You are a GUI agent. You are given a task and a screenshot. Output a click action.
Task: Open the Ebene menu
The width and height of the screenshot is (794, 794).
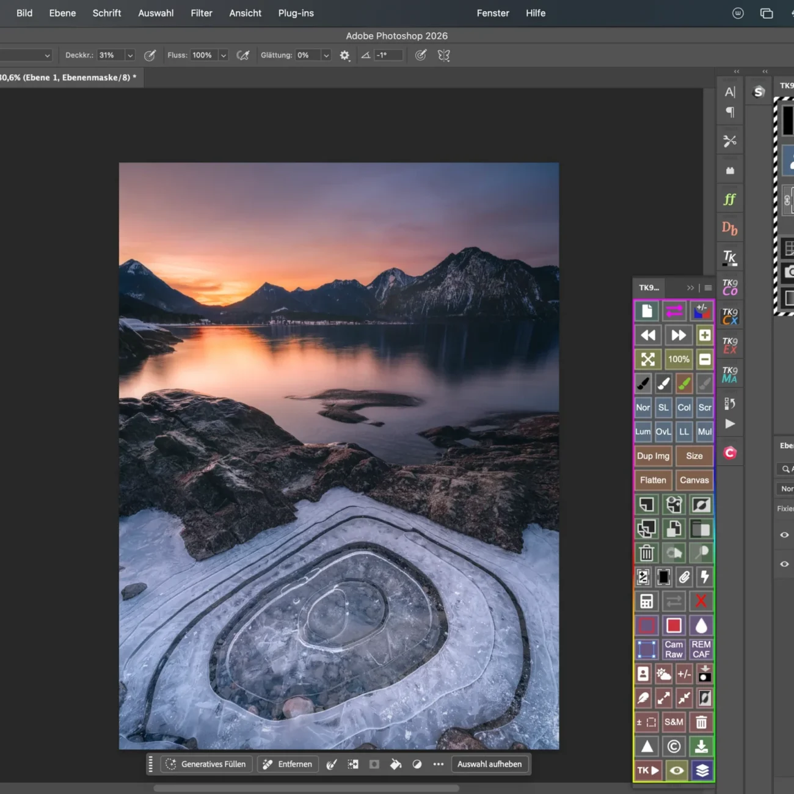pos(62,13)
